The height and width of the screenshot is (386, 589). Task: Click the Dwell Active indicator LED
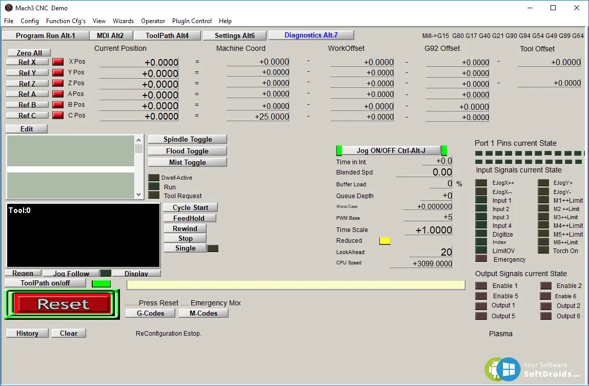(x=154, y=178)
